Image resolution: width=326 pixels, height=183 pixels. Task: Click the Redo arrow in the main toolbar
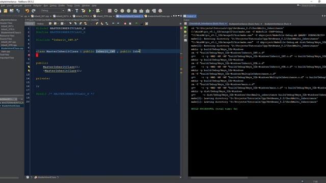[34, 11]
